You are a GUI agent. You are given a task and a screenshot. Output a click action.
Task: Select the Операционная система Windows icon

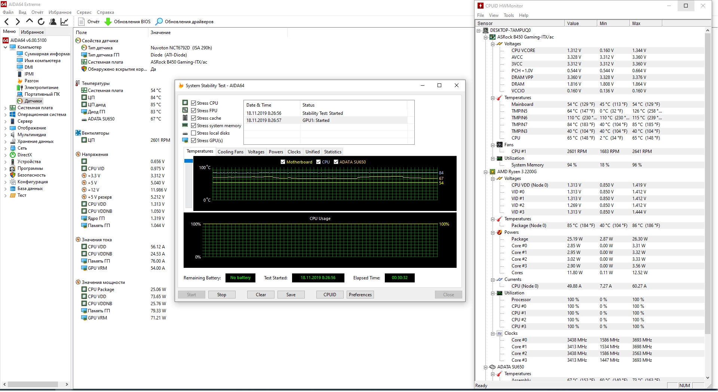(x=13, y=114)
